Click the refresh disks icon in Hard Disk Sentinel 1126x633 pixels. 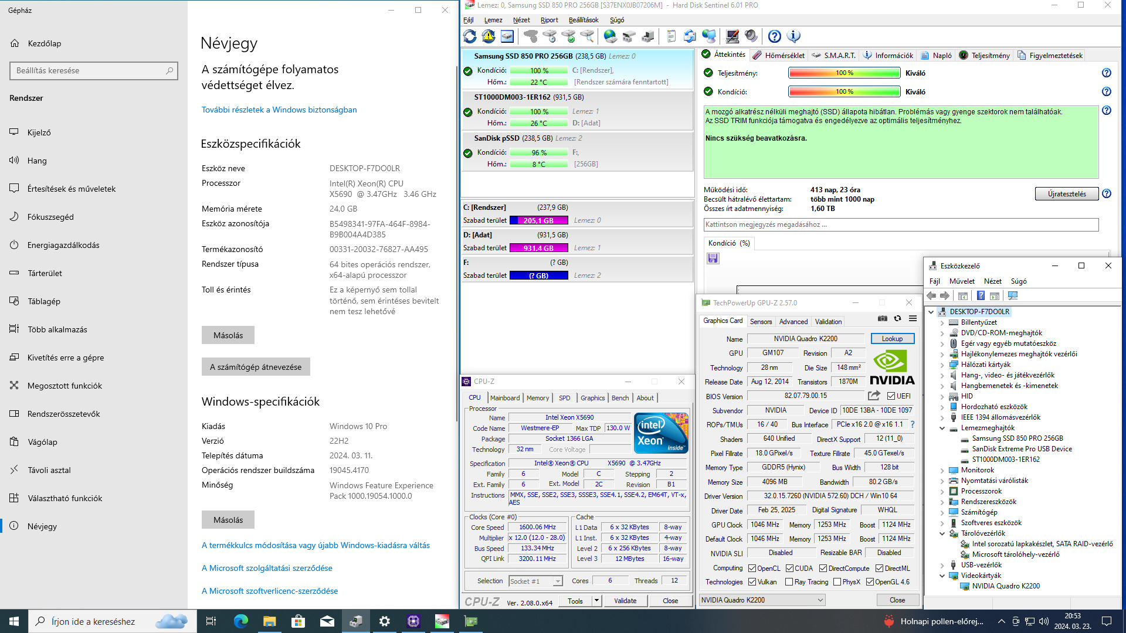click(470, 36)
